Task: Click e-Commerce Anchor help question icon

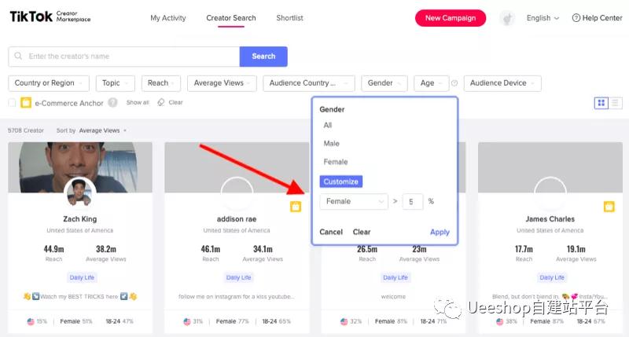Action: 112,103
